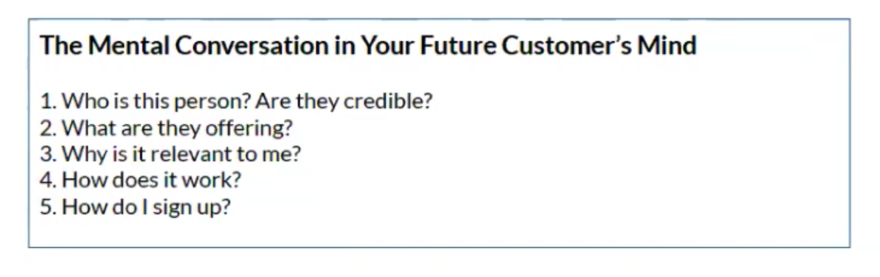This screenshot has width=880, height=277.
Task: Click the list number "5."
Action: click(x=48, y=206)
